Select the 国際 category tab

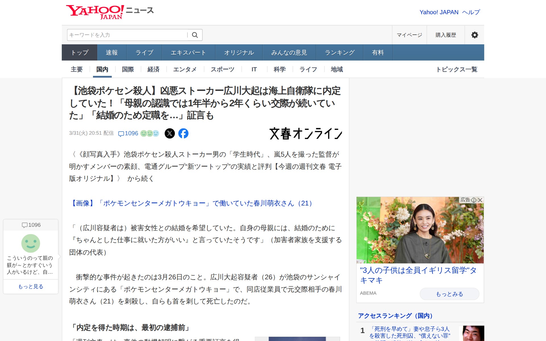pyautogui.click(x=128, y=69)
